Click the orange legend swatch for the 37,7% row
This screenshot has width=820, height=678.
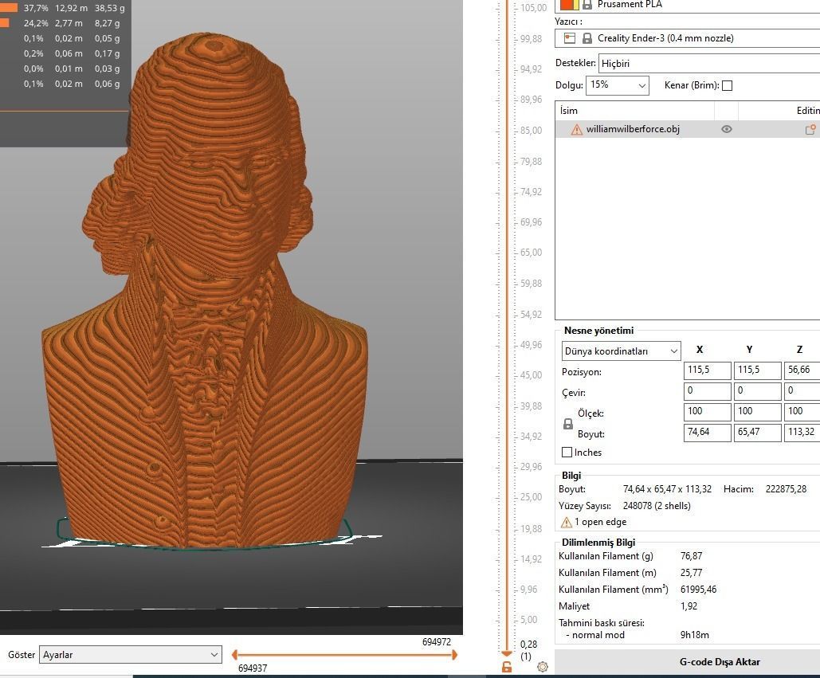tap(9, 8)
